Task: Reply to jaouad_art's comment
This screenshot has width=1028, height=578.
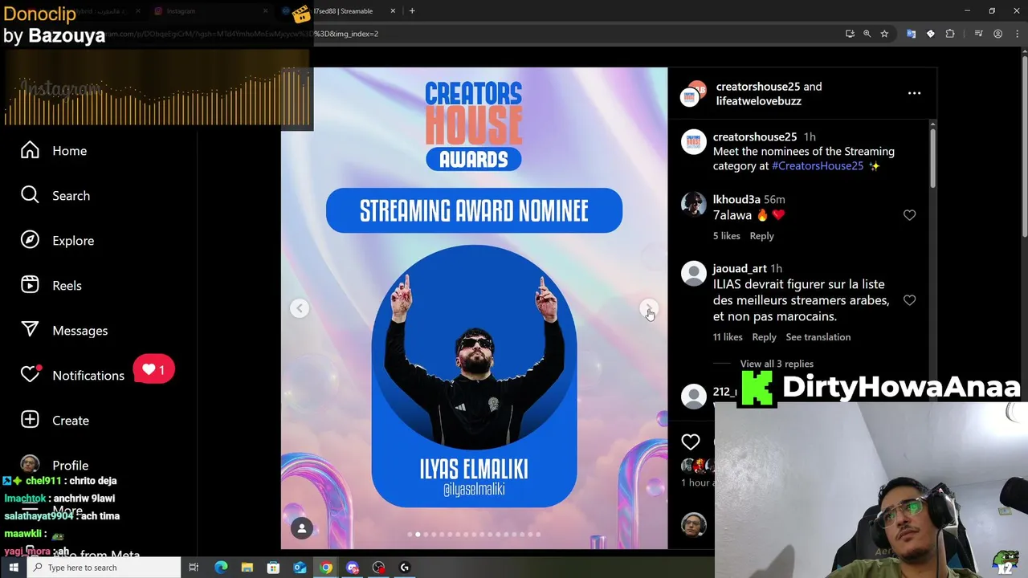Action: 764,337
